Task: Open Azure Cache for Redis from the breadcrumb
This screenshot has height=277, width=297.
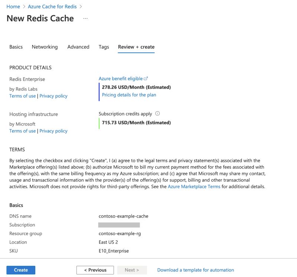Action: pyautogui.click(x=52, y=6)
